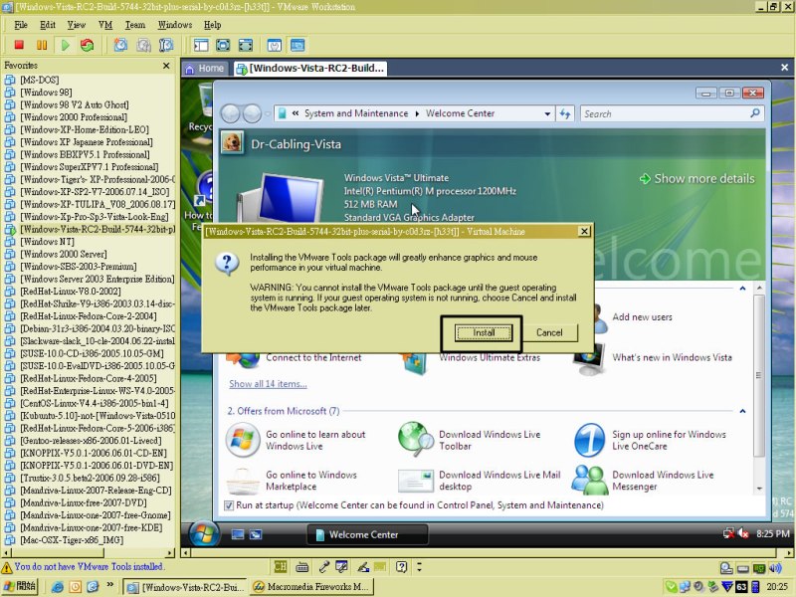
Task: Click the Summary view toolbar icon
Action: coord(275,45)
